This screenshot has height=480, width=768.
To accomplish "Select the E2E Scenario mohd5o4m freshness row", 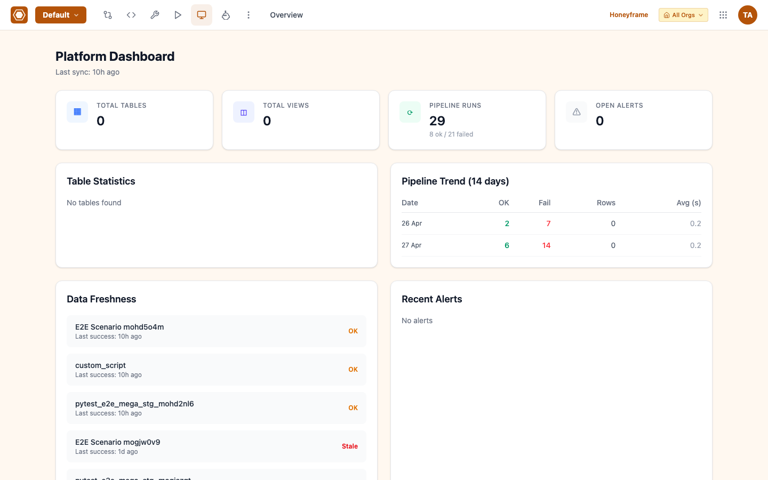I will [x=217, y=331].
